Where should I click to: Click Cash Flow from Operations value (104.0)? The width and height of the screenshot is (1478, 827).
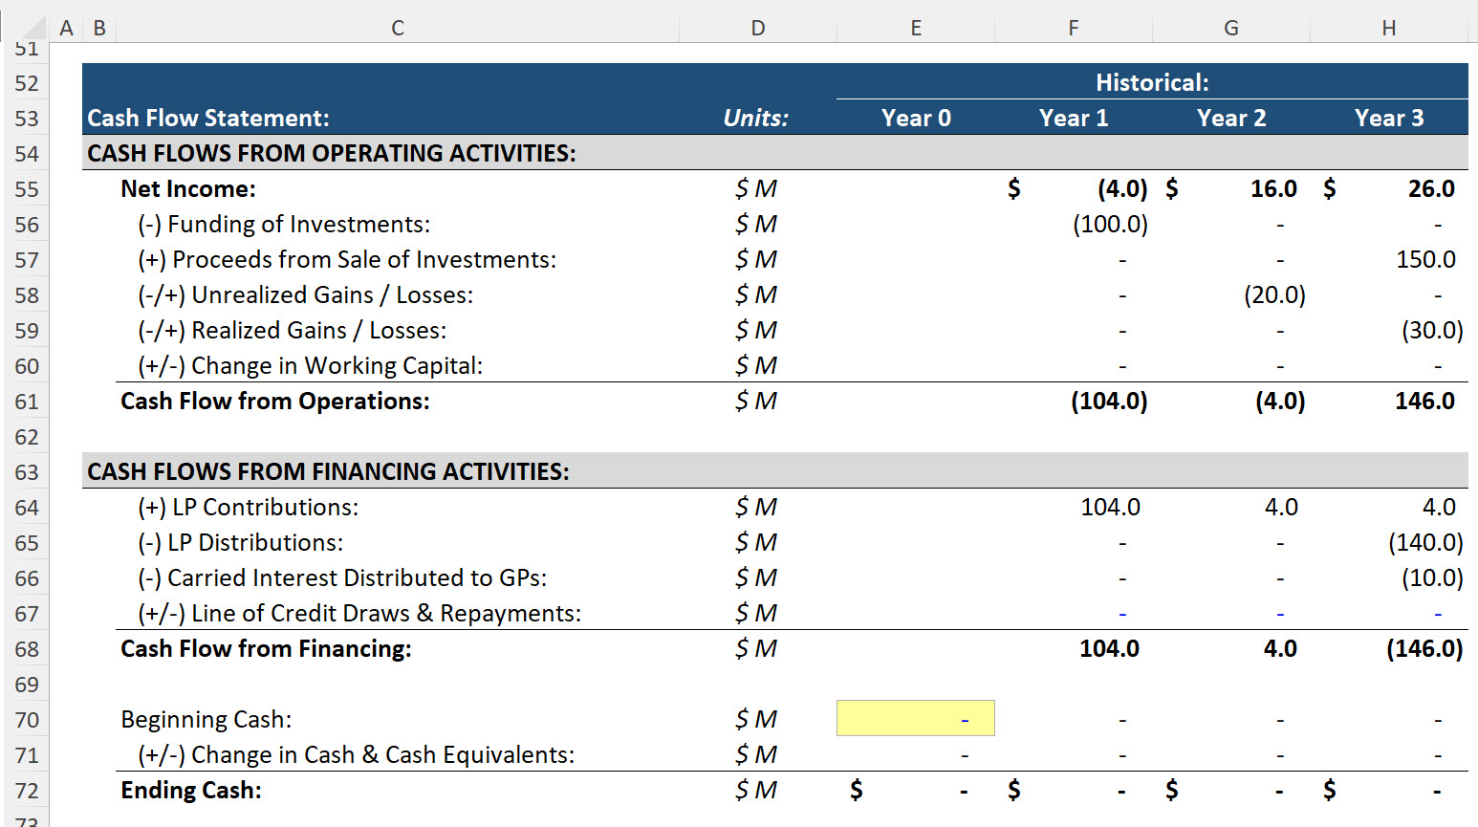click(x=1109, y=401)
